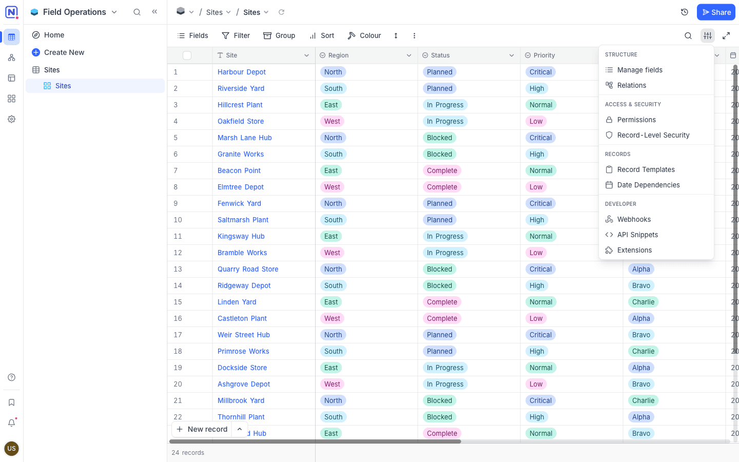
Task: Toggle the table details sliders icon
Action: [708, 35]
